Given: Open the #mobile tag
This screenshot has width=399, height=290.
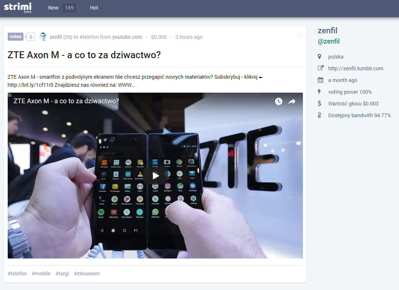Looking at the screenshot, I should [x=41, y=274].
